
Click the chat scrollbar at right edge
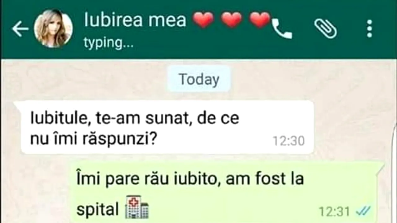click(x=395, y=173)
